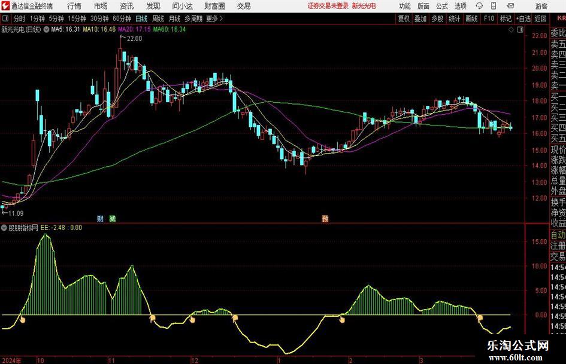Open the 资讯 menu
Image resolution: width=566 pixels, height=364 pixels.
point(127,6)
